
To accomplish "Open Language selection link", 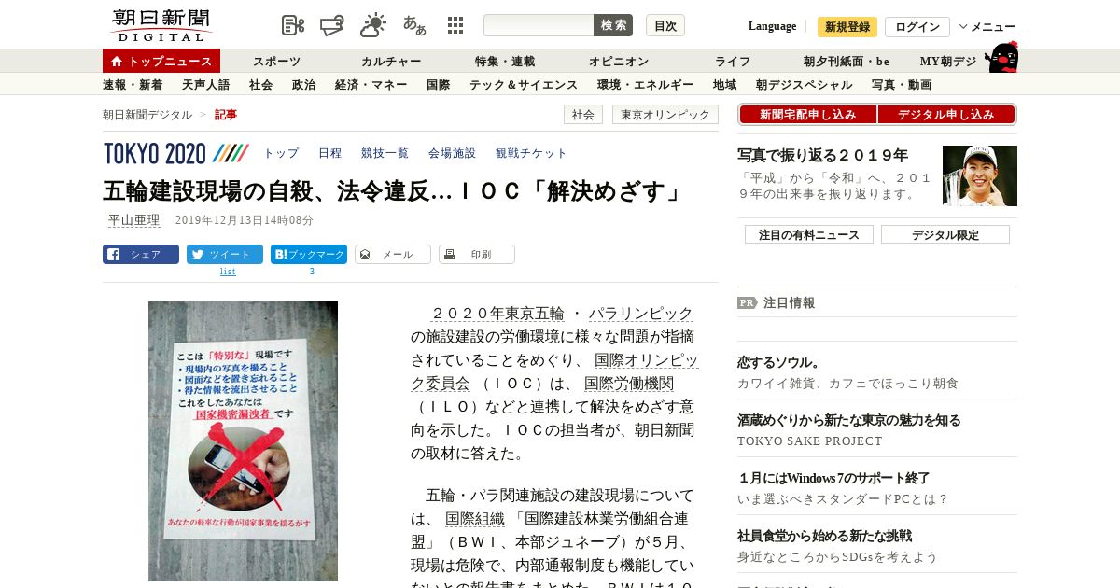I will pos(772,26).
